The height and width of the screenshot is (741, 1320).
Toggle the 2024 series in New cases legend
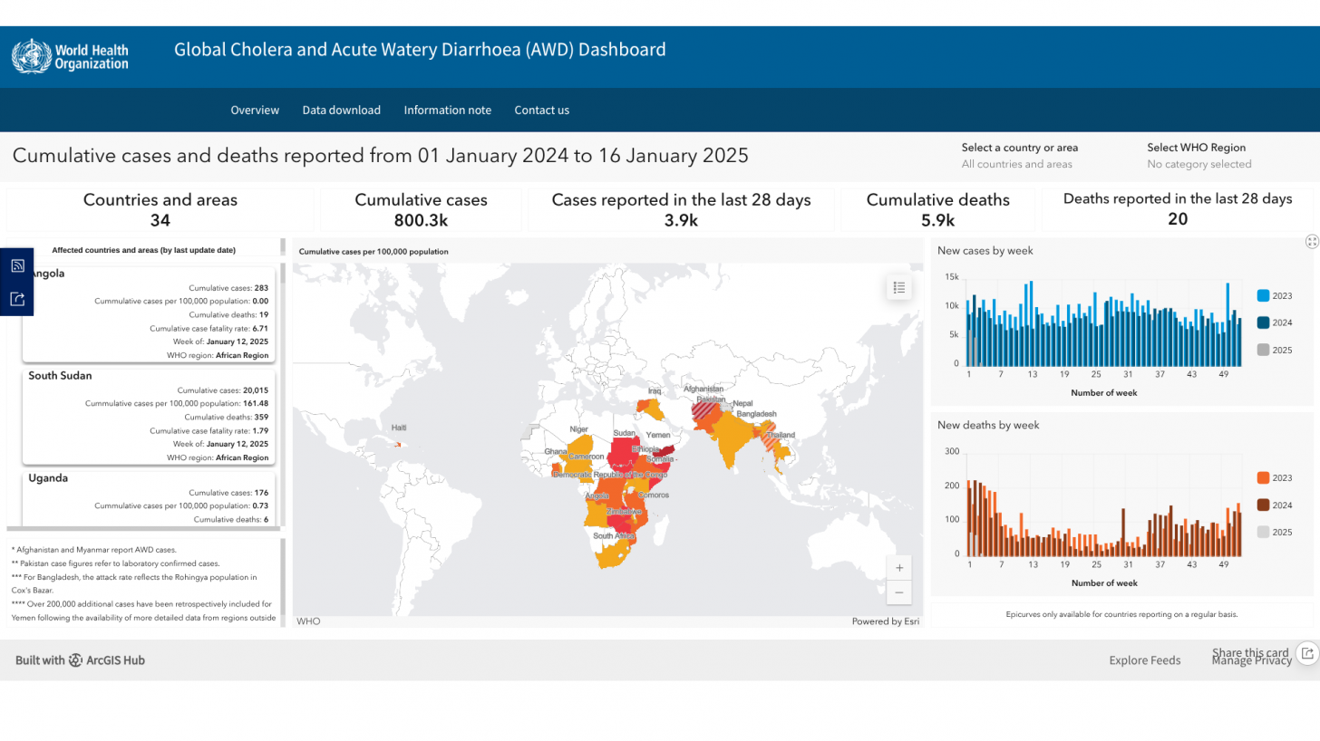(1275, 322)
